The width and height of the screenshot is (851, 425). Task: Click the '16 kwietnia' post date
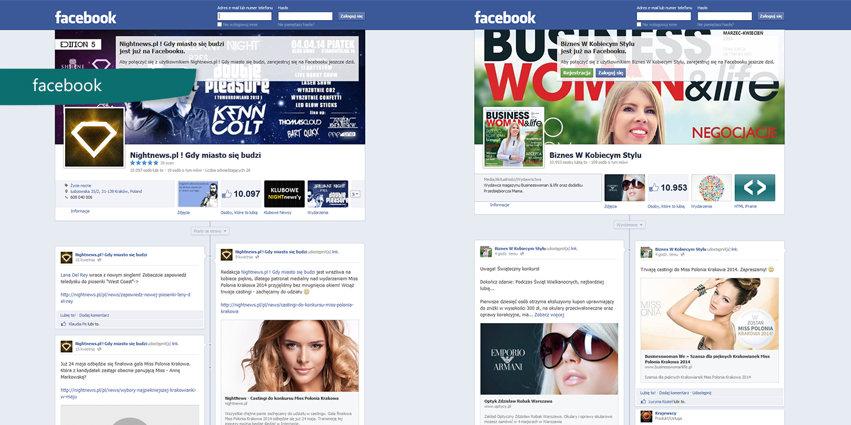[x=86, y=260]
